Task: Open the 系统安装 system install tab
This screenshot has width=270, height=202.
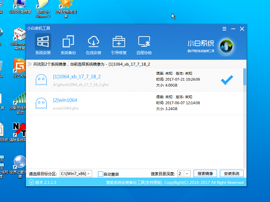Action: 43,45
